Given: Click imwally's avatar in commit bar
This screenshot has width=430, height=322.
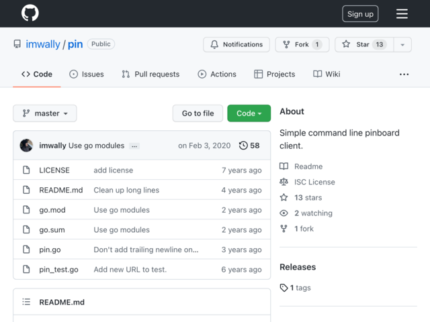Looking at the screenshot, I should 27,146.
